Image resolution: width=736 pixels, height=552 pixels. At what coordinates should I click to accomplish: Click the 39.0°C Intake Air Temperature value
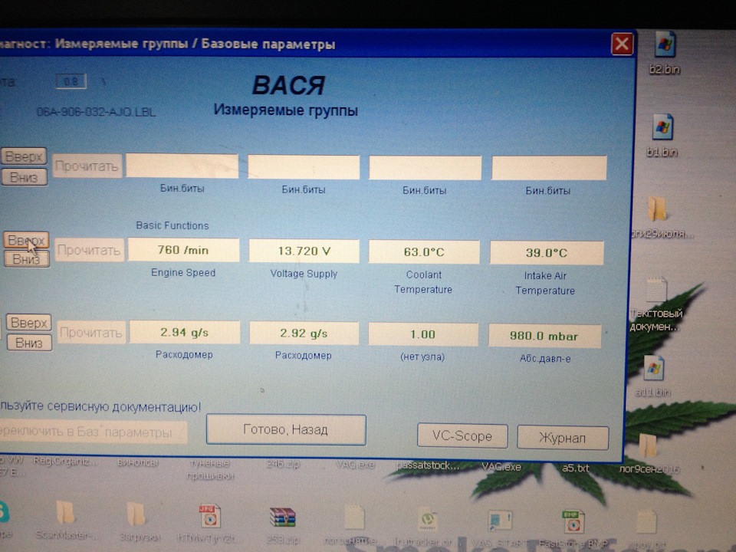[x=547, y=253]
